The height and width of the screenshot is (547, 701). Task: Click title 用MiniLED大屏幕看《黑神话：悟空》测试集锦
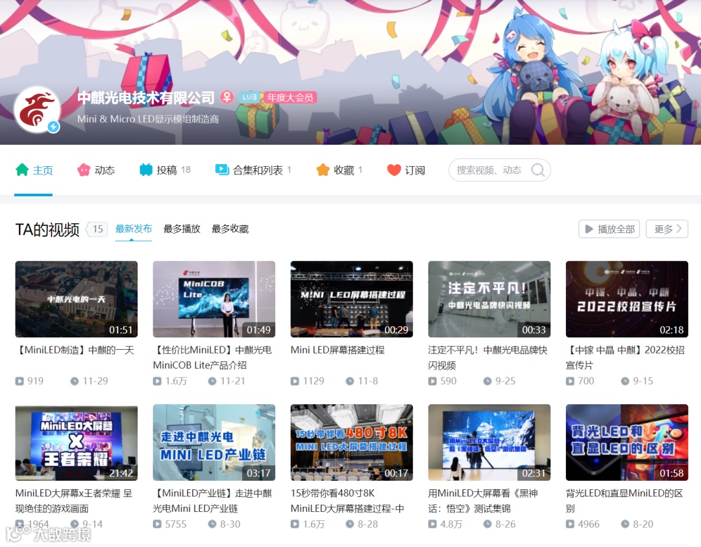pos(484,500)
